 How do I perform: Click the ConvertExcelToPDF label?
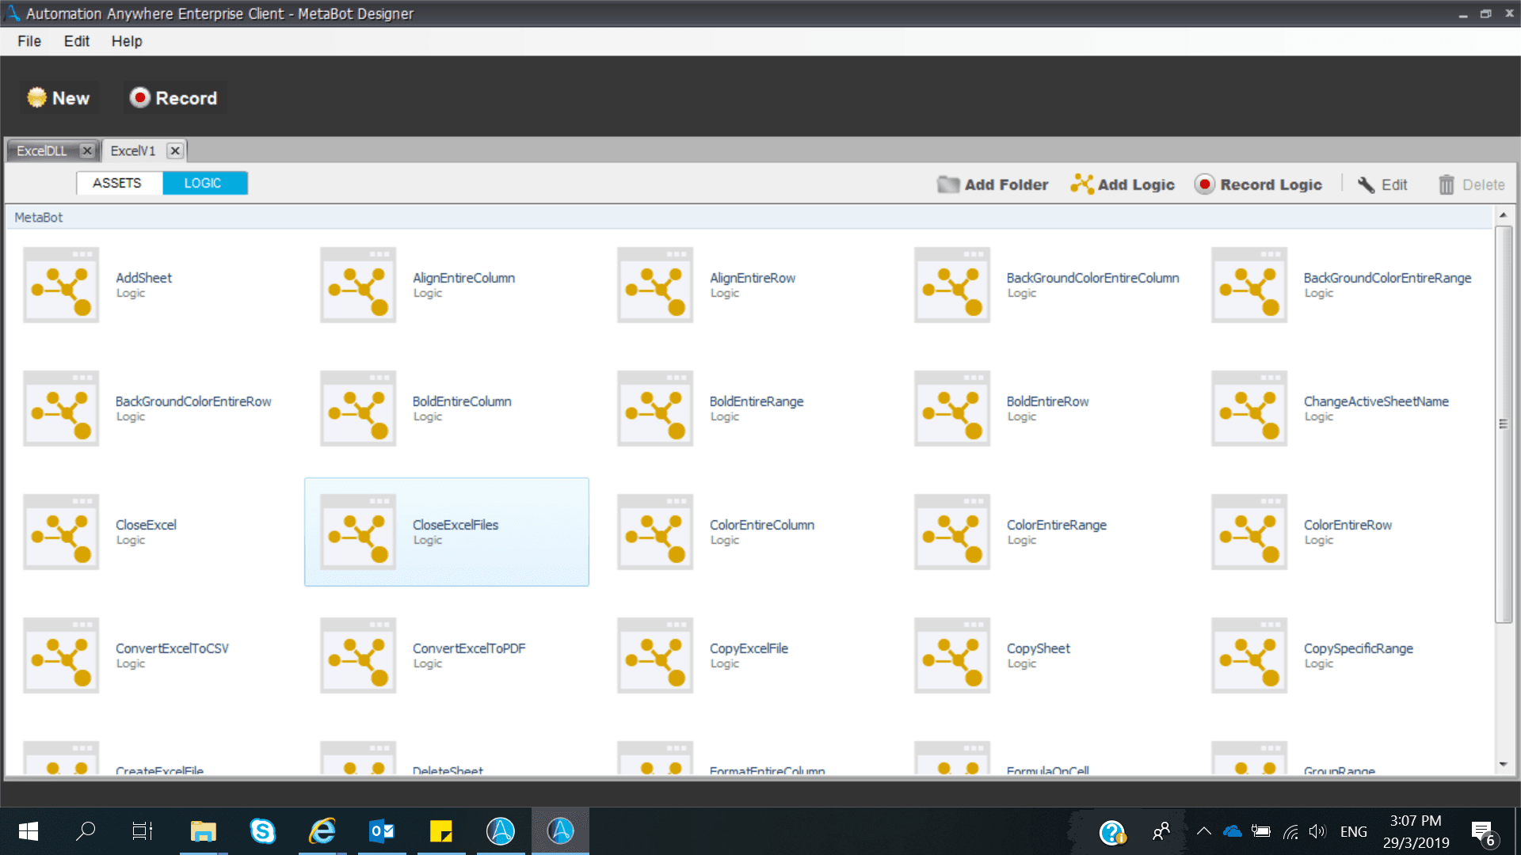coord(469,648)
